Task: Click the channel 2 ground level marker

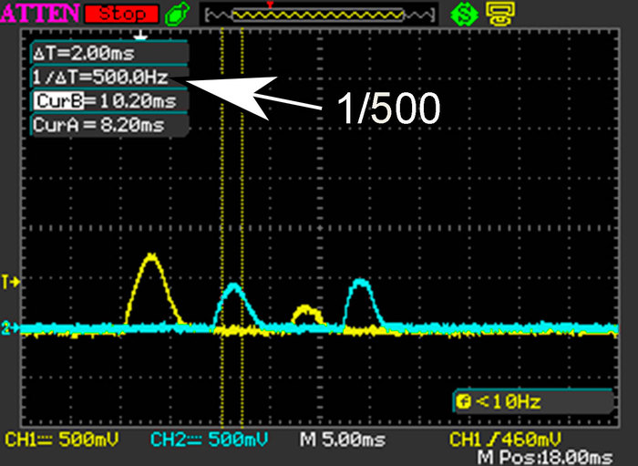Action: coord(11,326)
